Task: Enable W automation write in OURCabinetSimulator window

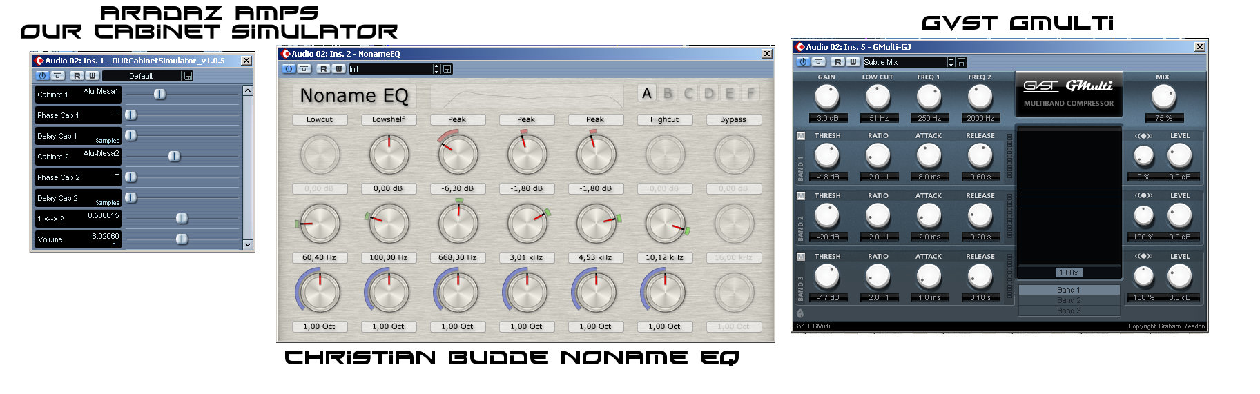Action: 93,76
